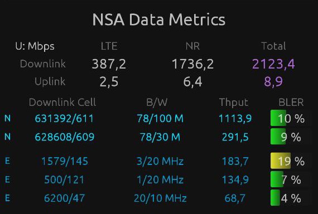The width and height of the screenshot is (318, 214).
Task: Click the U: Mbps unit label
Action: point(35,46)
